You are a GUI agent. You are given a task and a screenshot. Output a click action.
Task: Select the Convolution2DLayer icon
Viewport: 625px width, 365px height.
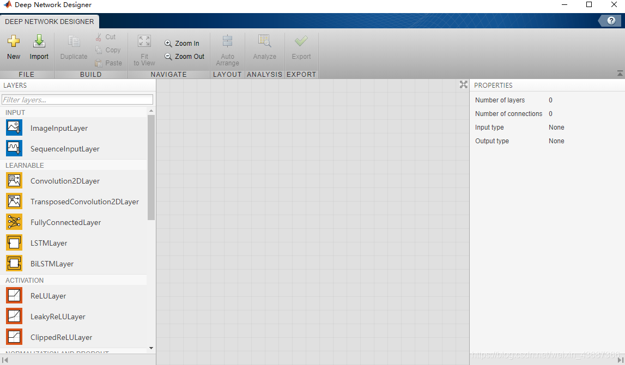tap(14, 180)
